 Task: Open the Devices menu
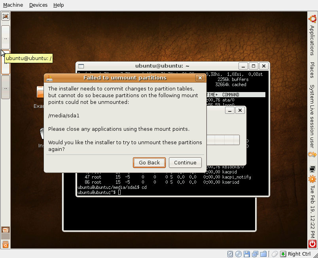[38, 5]
